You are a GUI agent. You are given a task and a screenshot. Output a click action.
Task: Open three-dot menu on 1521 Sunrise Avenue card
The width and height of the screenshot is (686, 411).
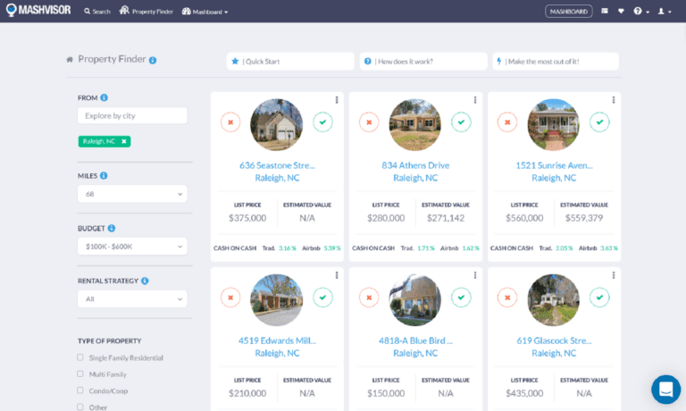614,100
